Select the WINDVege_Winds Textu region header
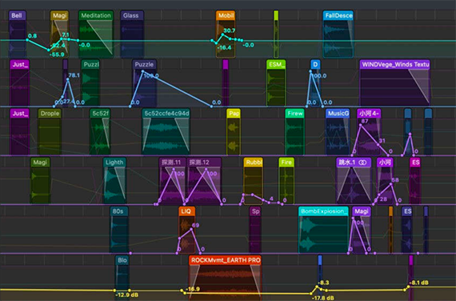Viewport: 456px width, 301px height. coord(395,64)
